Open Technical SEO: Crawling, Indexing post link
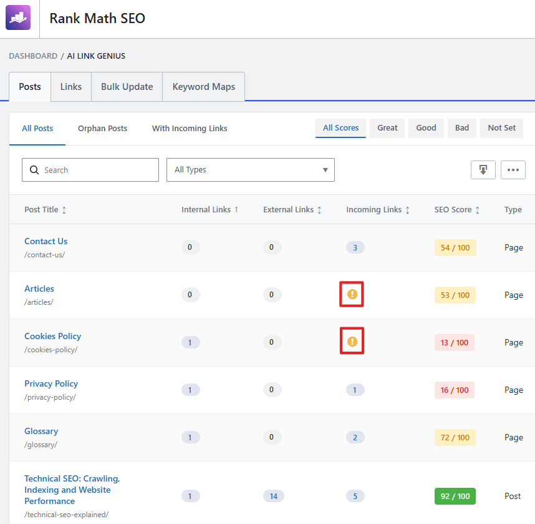Screen dimensions: 535x524 (x=72, y=490)
